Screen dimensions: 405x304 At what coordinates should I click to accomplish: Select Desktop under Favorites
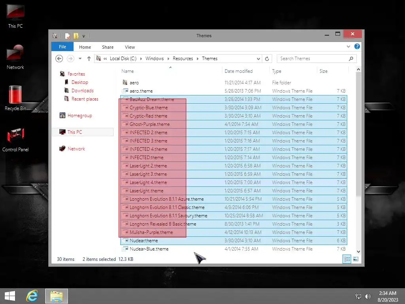80,82
